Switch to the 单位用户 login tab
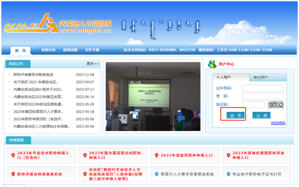 tap(260, 77)
